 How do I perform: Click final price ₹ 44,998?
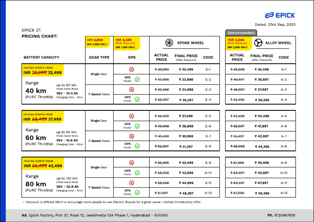tap(186, 183)
